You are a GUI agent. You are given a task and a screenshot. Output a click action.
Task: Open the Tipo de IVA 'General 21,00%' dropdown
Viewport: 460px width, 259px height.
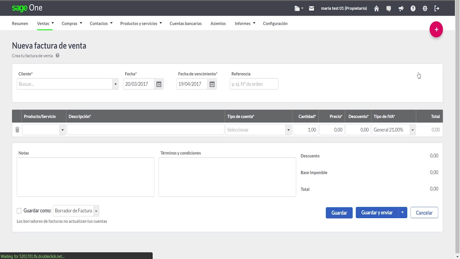pyautogui.click(x=394, y=130)
